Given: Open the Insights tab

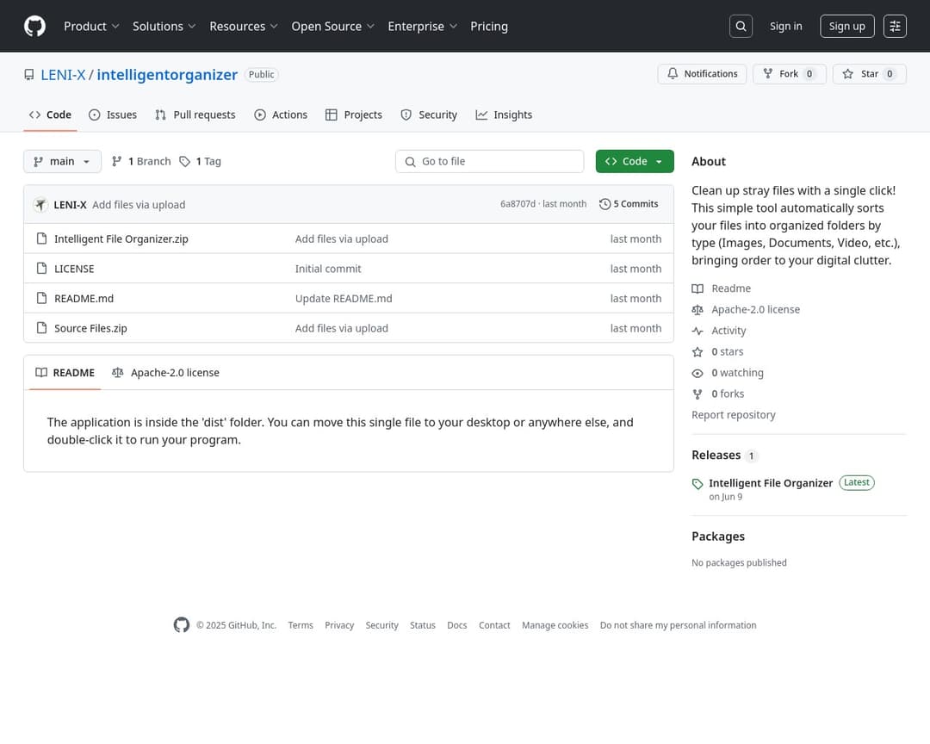Looking at the screenshot, I should click(504, 115).
